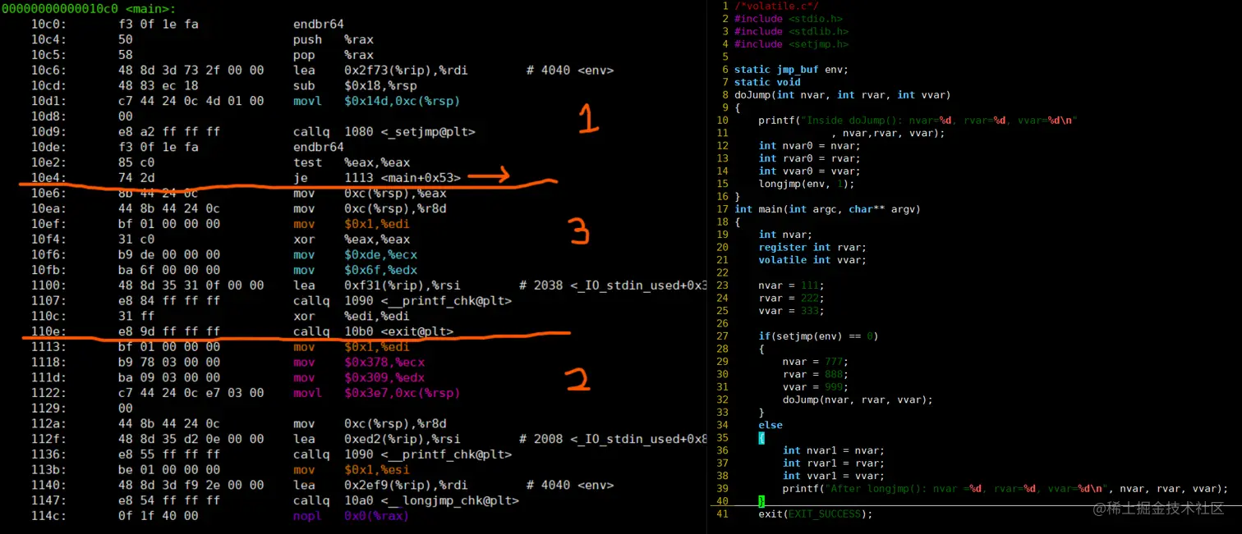Screen dimensions: 1242x534
Task: Click printf("After longjmp() source line
Action: click(1005, 488)
